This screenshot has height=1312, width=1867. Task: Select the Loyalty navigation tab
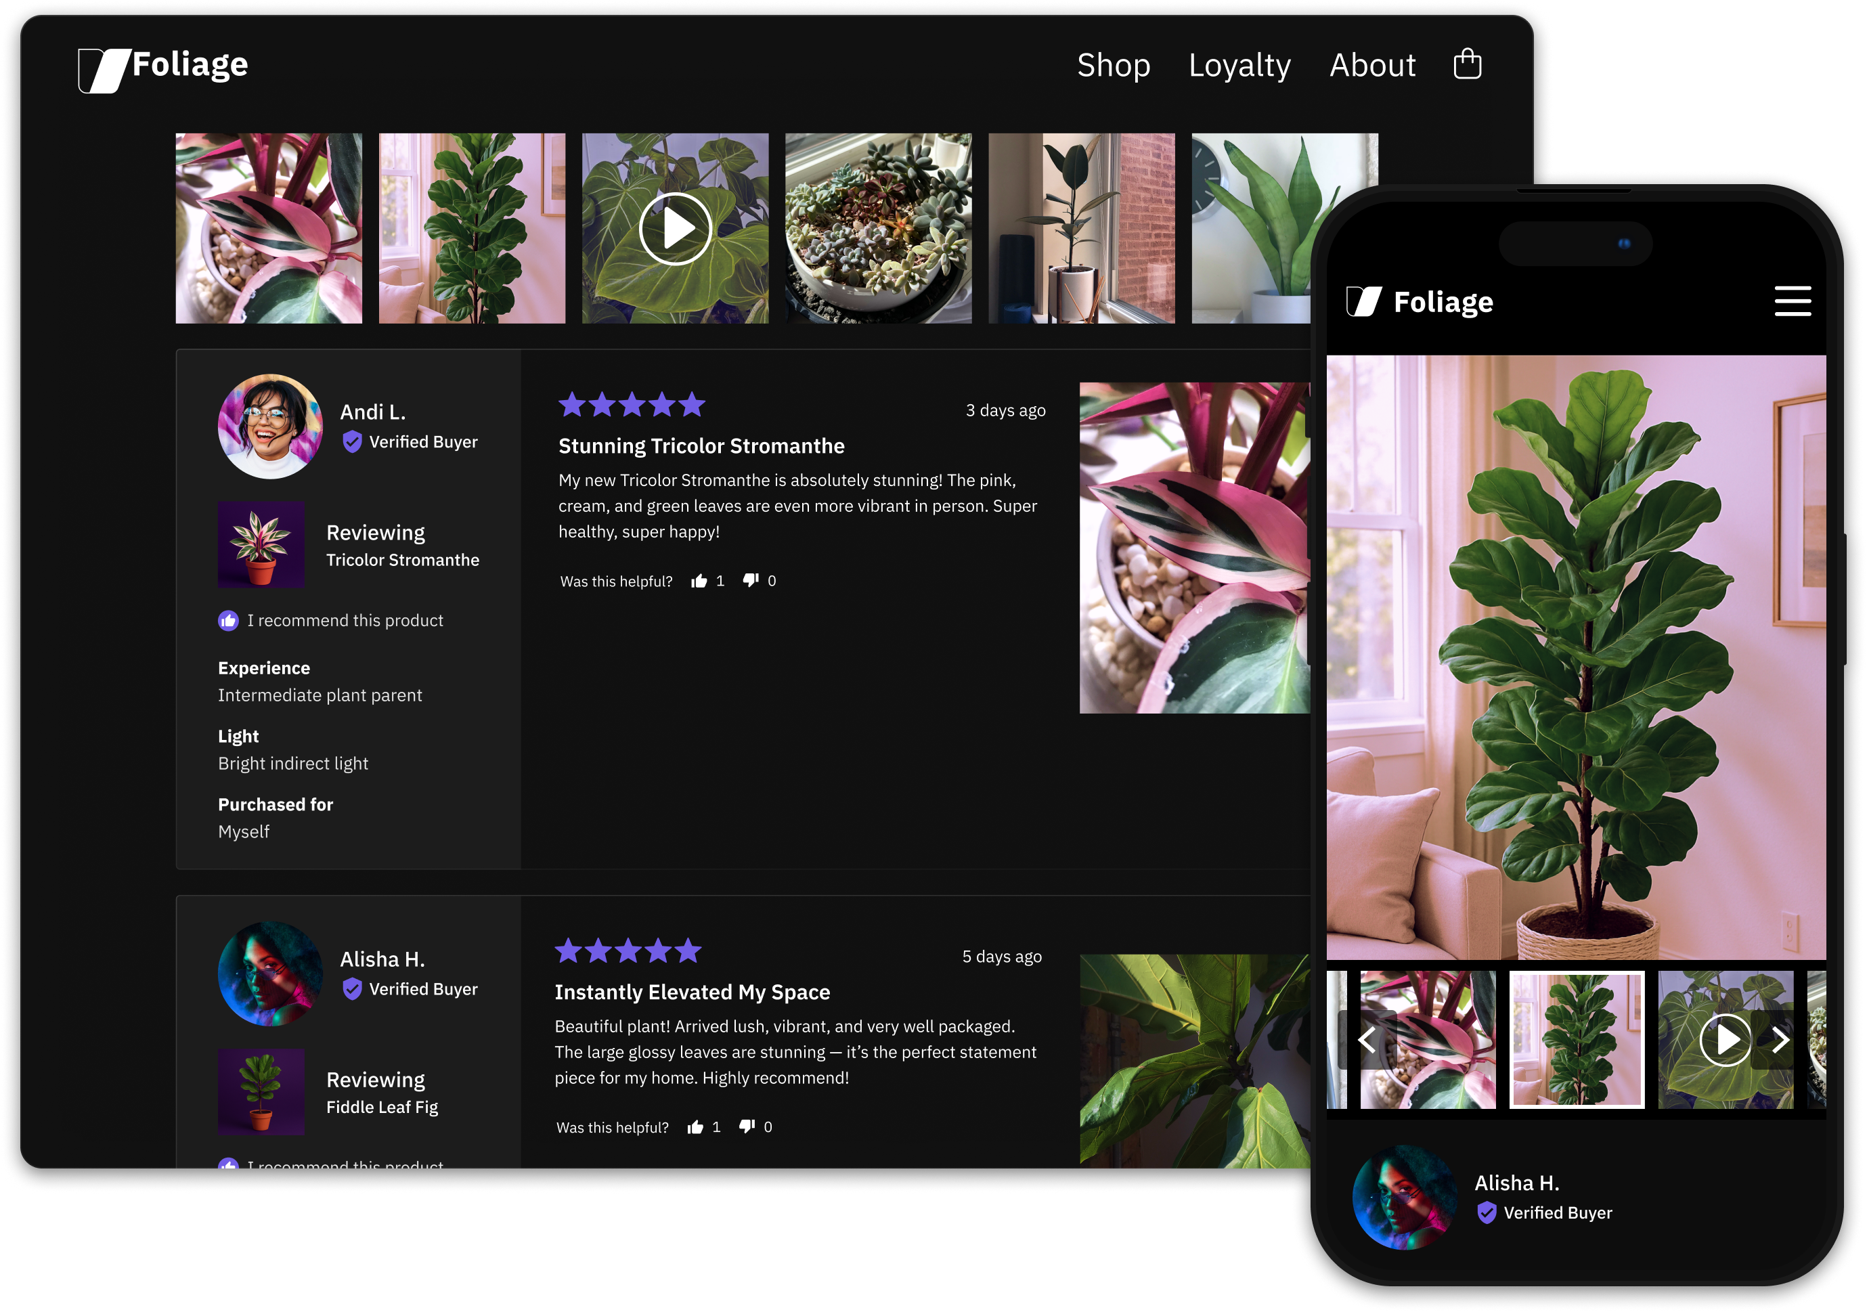pos(1239,65)
